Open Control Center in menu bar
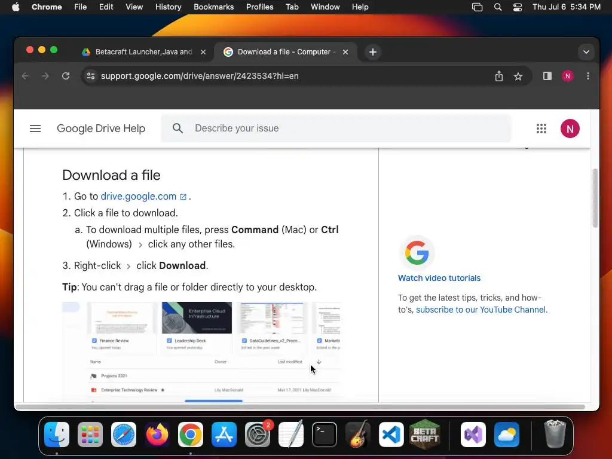Viewport: 612px width, 459px height. pos(518,7)
